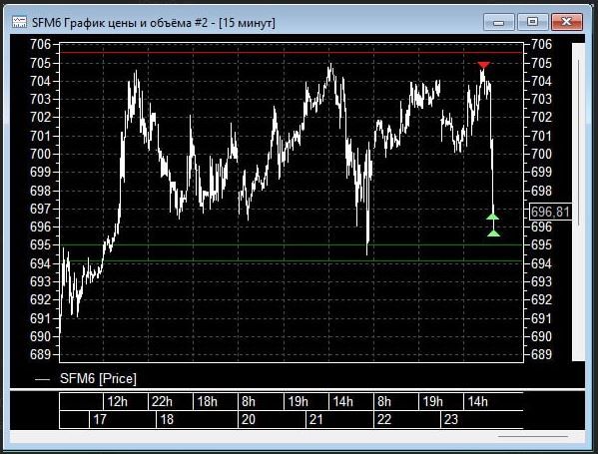Click date 20 on the date axis
This screenshot has height=454, width=598.
click(249, 419)
